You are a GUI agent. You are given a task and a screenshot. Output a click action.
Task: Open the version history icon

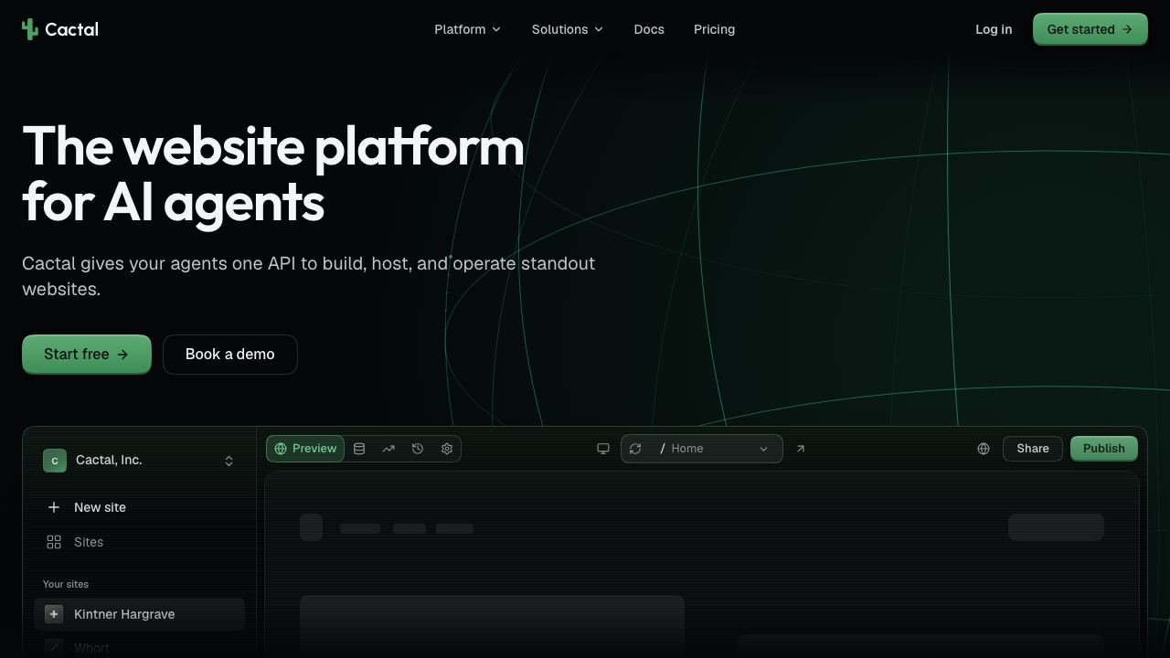[418, 449]
